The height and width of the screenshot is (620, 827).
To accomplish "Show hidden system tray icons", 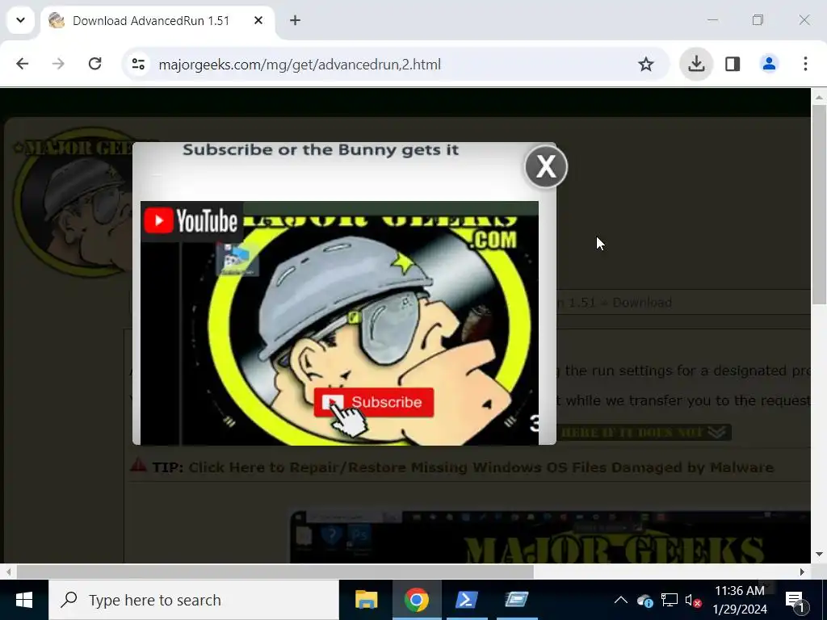I will [621, 600].
